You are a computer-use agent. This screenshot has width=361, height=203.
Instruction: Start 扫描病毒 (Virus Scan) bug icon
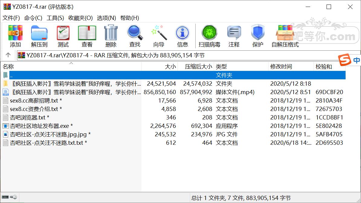(x=209, y=33)
